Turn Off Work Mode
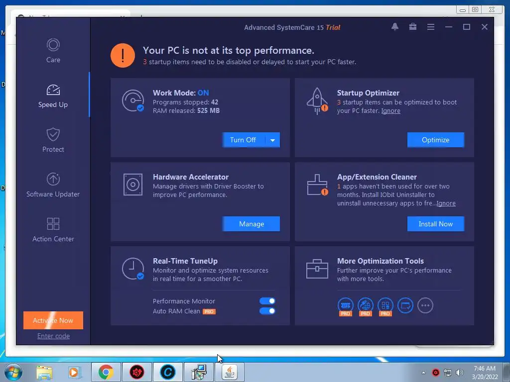This screenshot has width=510, height=382. [243, 140]
